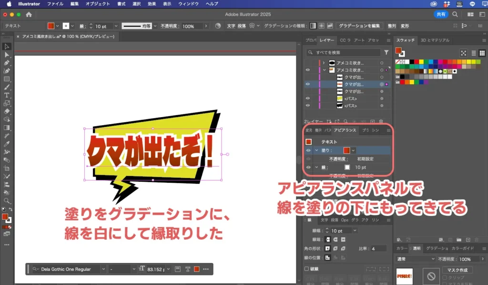Toggle the クリップ checkbox in Transparency panel
488x285 pixels.
(x=445, y=278)
